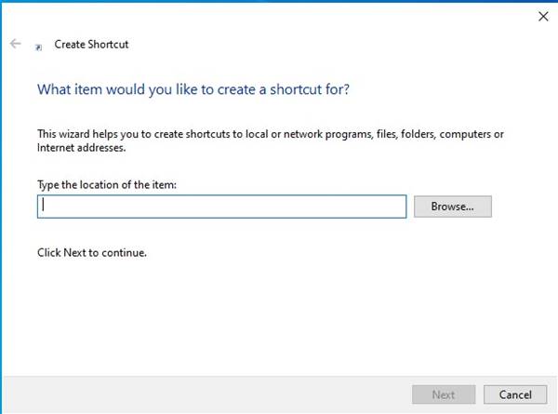Cancel the shortcut wizard
The image size is (558, 414).
[x=515, y=394]
